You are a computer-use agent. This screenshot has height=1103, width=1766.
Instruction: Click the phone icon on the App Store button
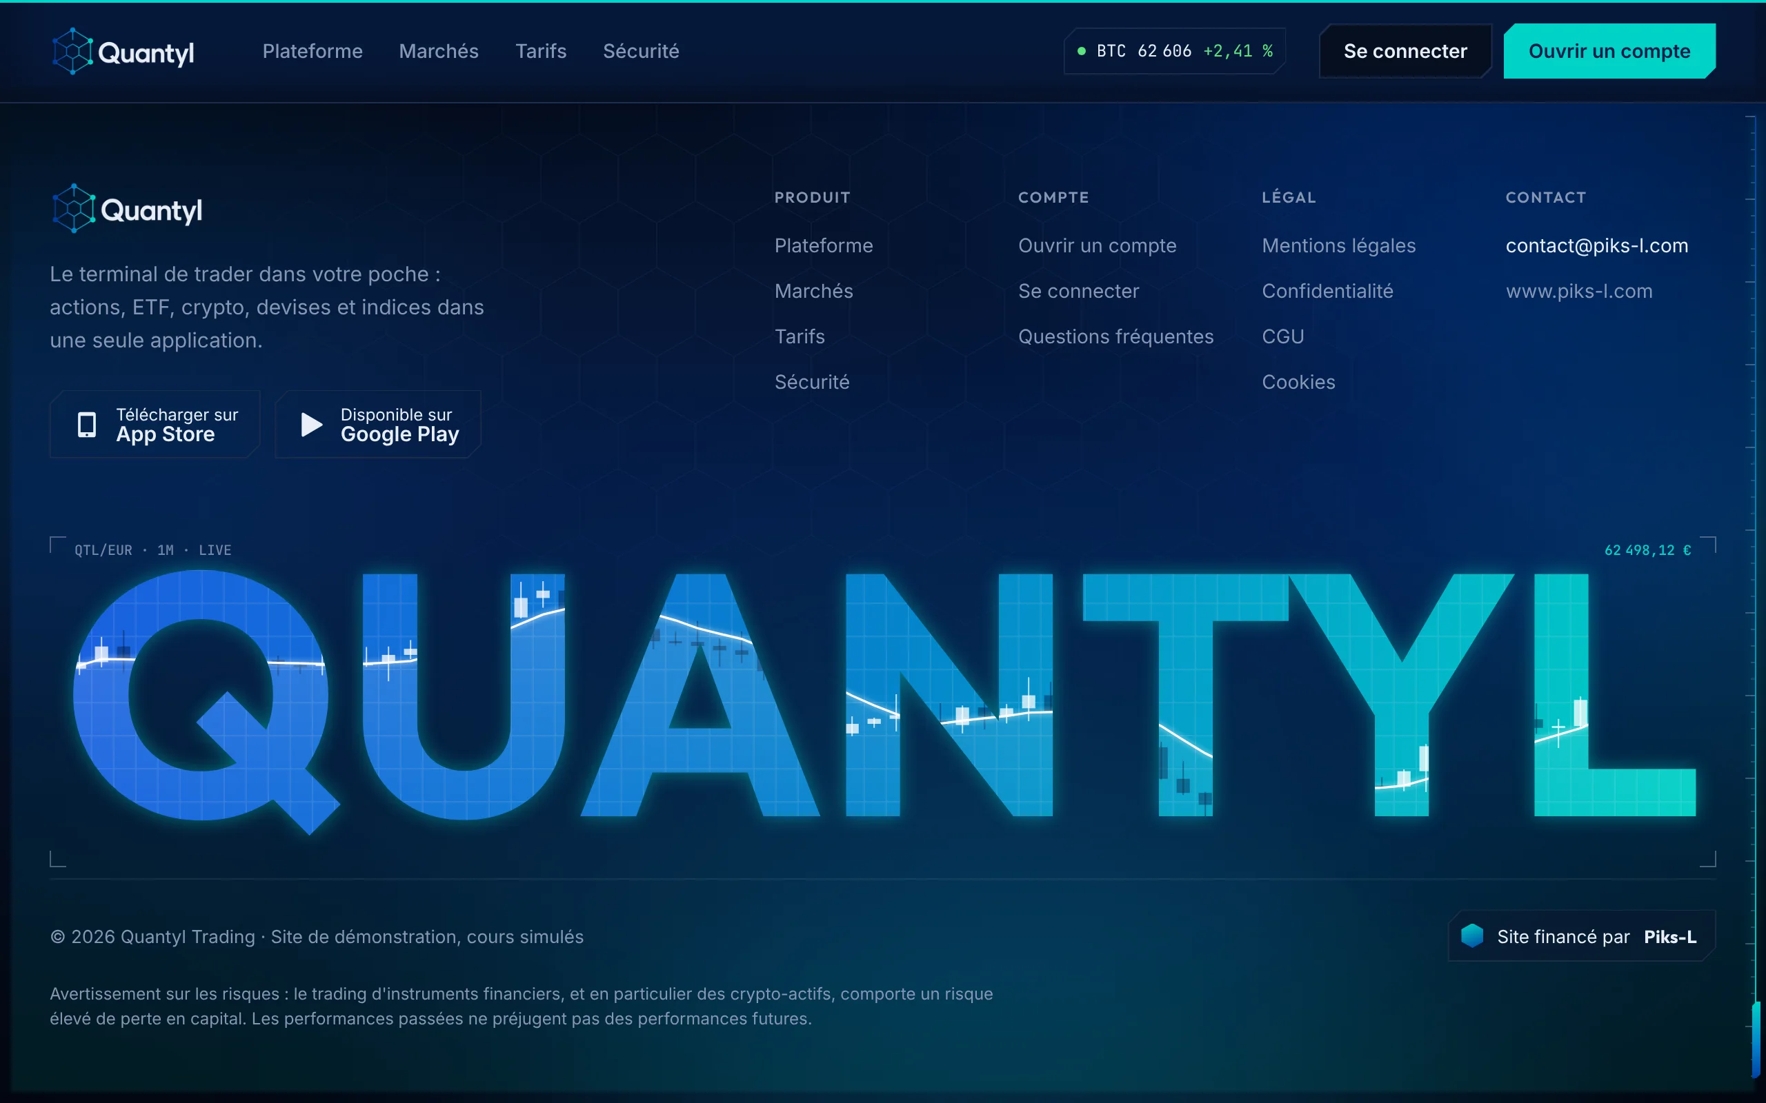point(87,425)
